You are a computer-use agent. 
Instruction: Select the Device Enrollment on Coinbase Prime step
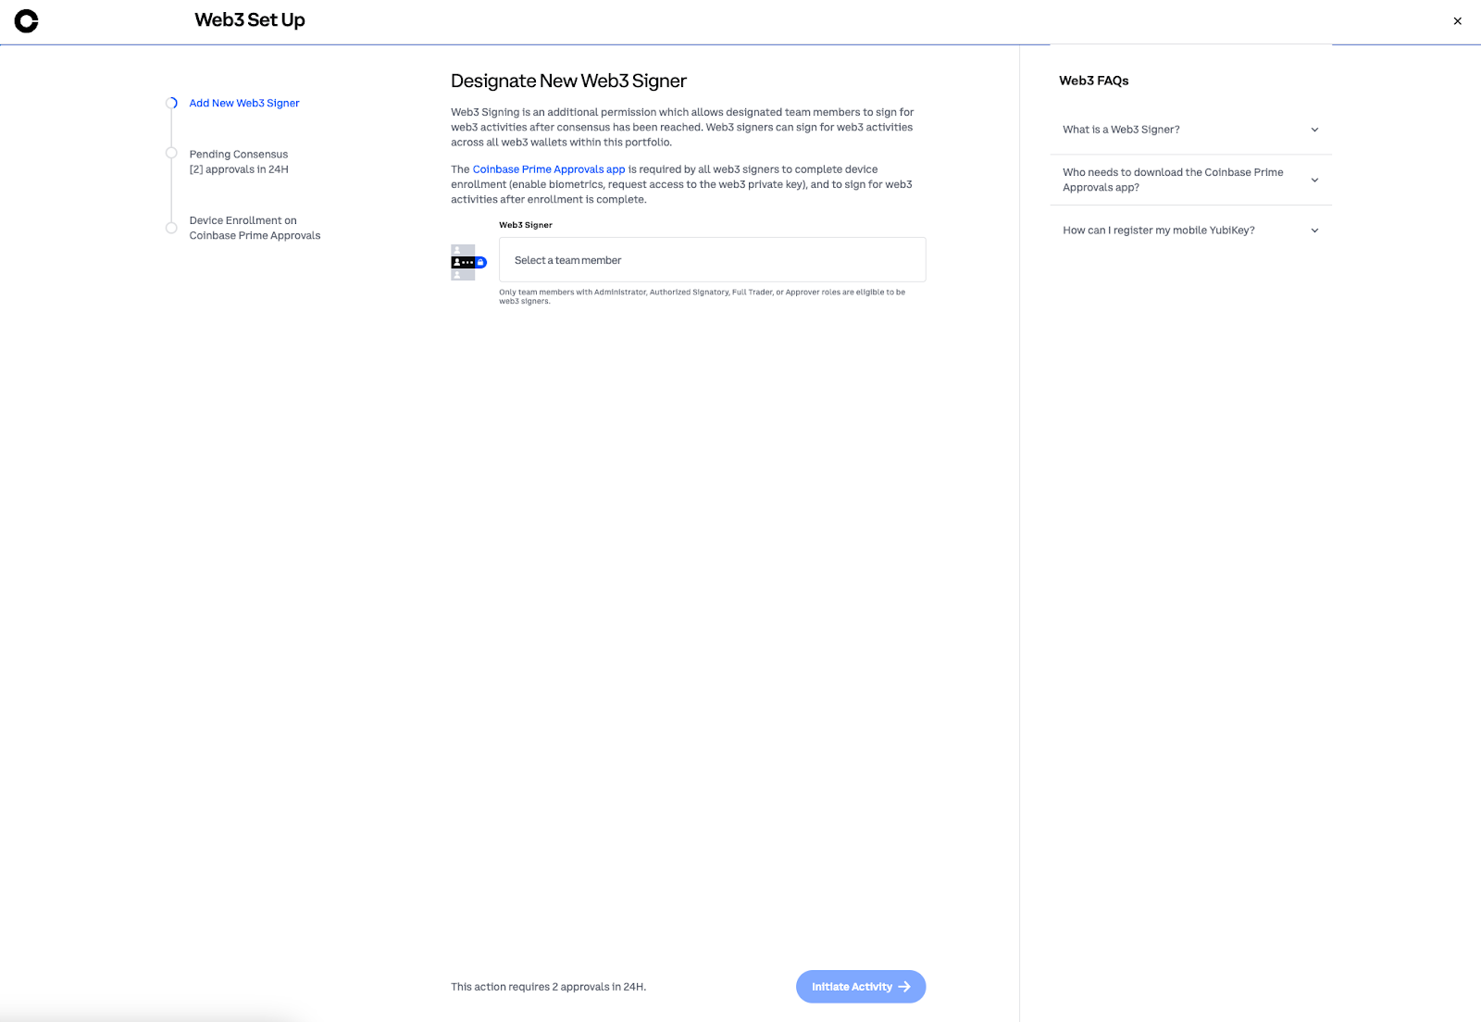click(x=255, y=228)
